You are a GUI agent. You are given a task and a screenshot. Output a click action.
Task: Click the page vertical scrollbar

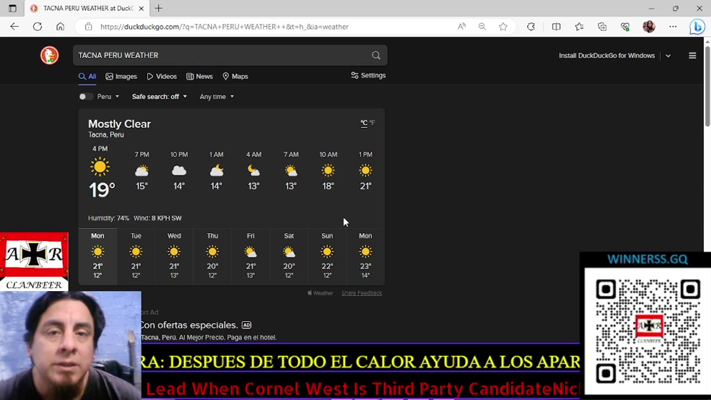[x=707, y=87]
